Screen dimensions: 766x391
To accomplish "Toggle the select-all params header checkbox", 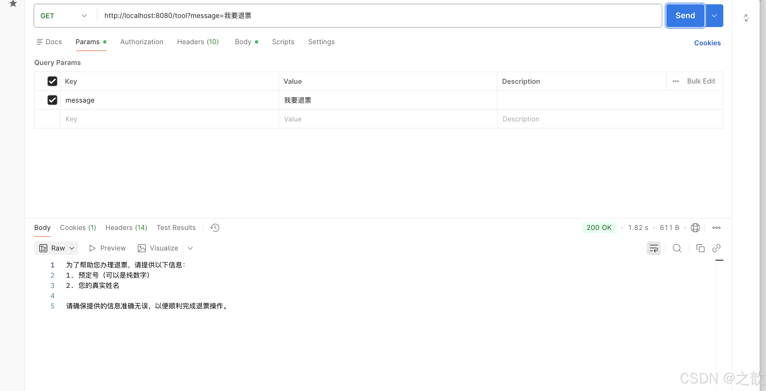I will click(52, 81).
